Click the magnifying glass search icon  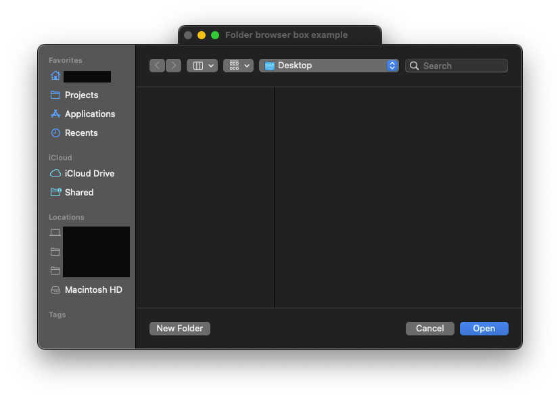coord(413,66)
